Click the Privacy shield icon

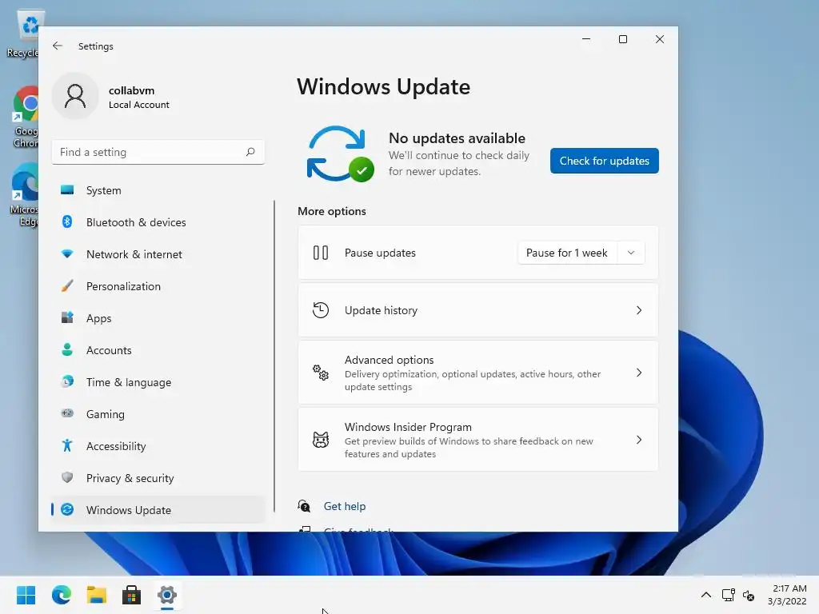[67, 478]
